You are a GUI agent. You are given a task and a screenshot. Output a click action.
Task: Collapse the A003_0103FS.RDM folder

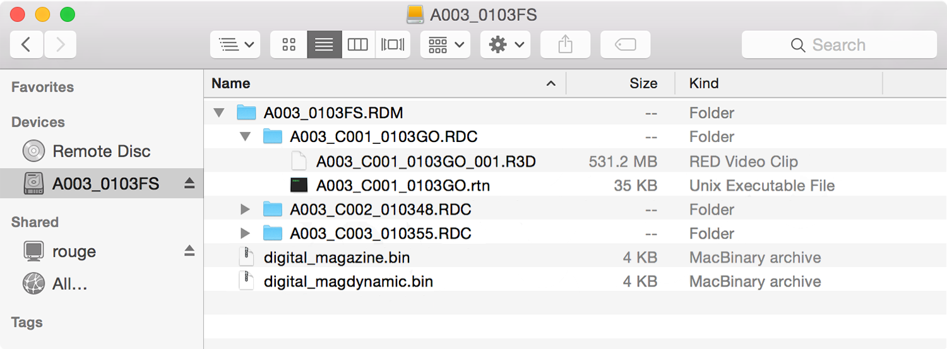click(x=219, y=113)
